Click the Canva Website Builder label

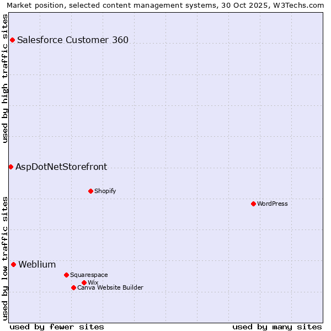(110, 287)
